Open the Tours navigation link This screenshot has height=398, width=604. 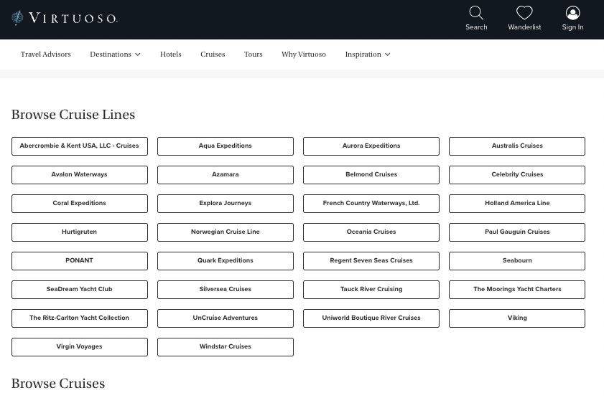[x=254, y=55]
